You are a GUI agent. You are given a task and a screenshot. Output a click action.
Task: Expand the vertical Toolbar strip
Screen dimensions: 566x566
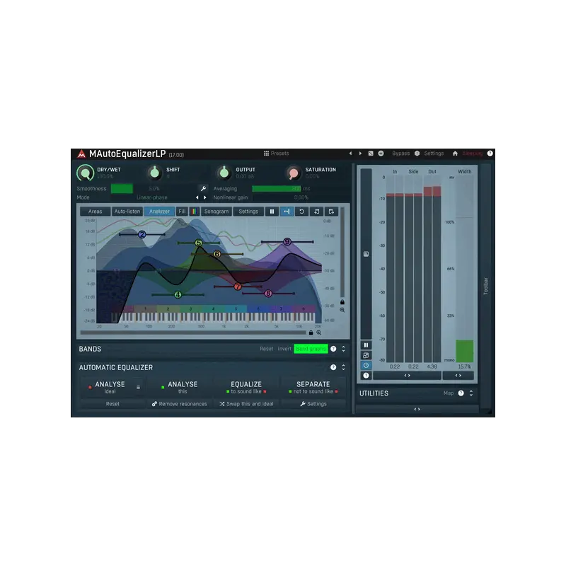[x=485, y=287]
